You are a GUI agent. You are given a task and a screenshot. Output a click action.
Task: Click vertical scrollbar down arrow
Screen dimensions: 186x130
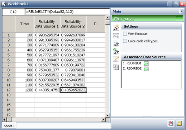coord(108,115)
